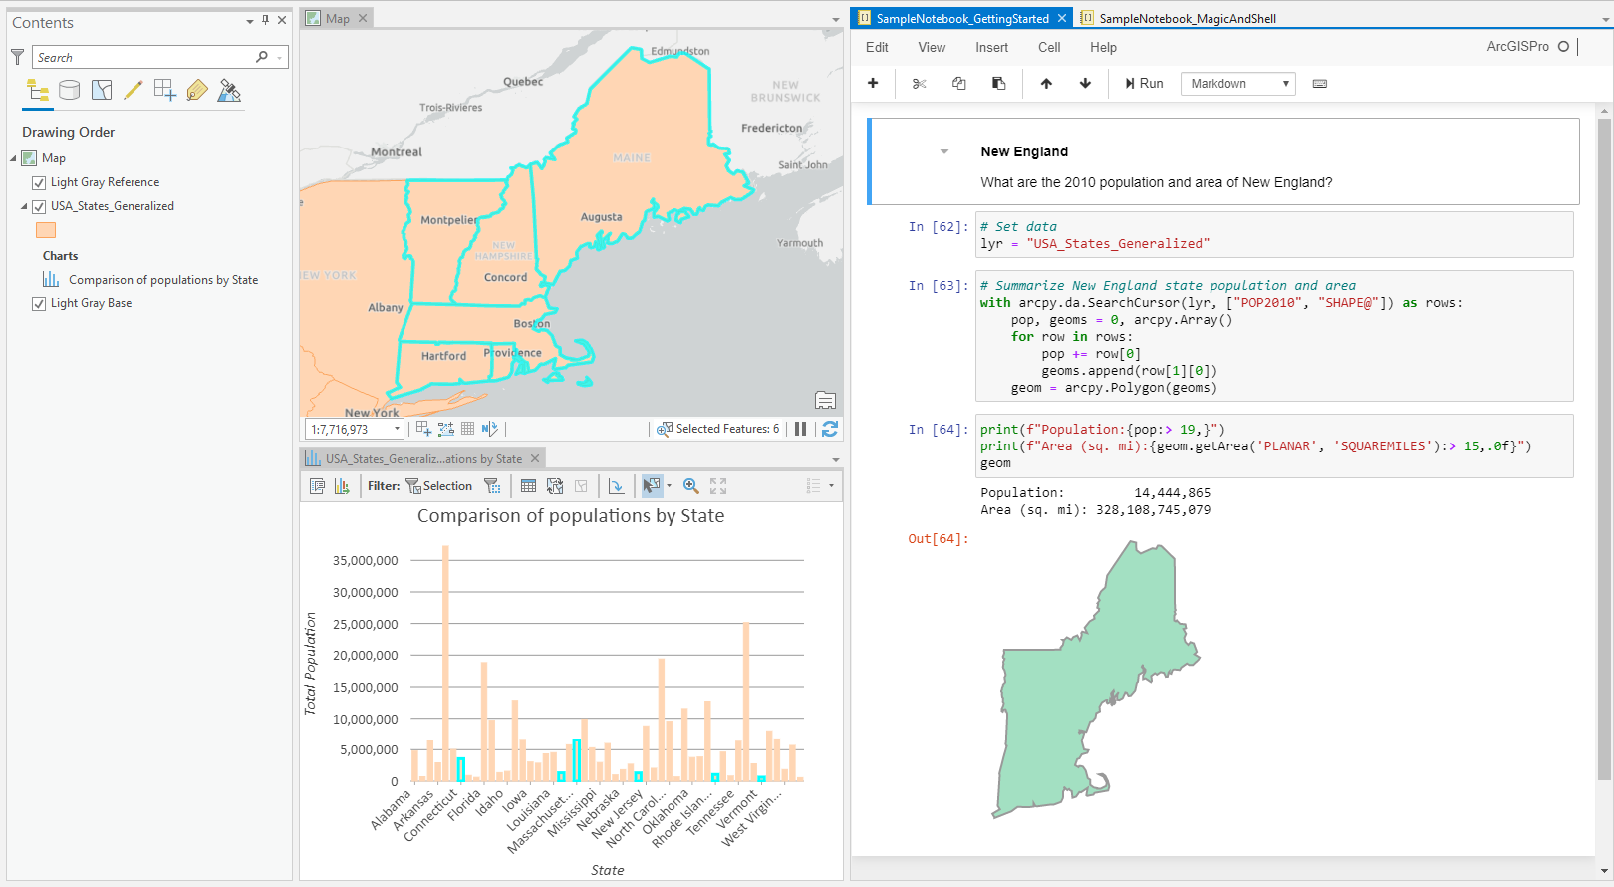The height and width of the screenshot is (887, 1614).
Task: Refresh the map view
Action: [x=830, y=429]
